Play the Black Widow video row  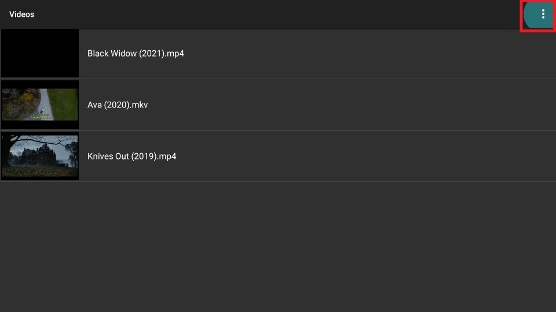[278, 54]
